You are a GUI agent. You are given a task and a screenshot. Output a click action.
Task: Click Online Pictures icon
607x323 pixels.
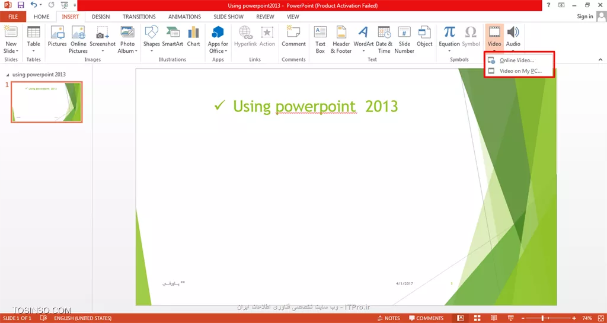click(x=78, y=33)
